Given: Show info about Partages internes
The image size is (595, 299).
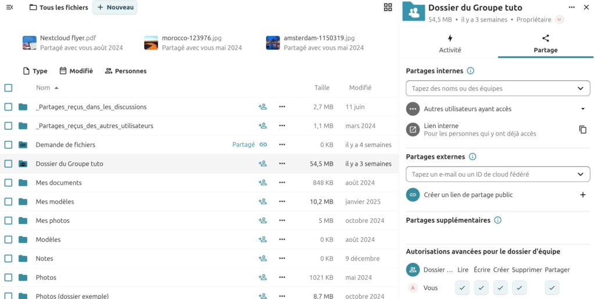Looking at the screenshot, I should tap(471, 70).
